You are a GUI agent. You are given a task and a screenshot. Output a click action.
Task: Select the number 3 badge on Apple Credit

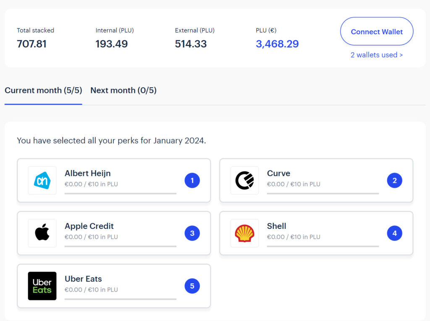click(x=192, y=233)
